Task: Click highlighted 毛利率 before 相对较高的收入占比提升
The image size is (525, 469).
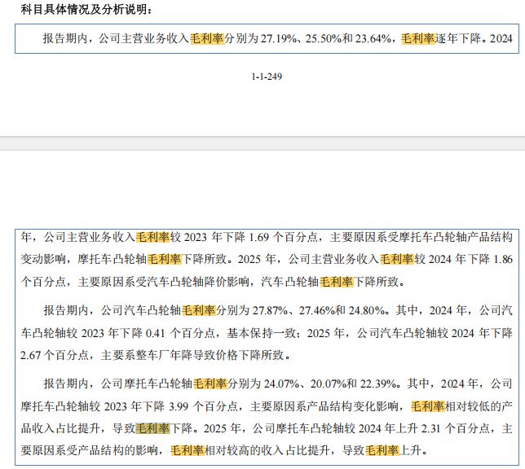Action: 187,450
